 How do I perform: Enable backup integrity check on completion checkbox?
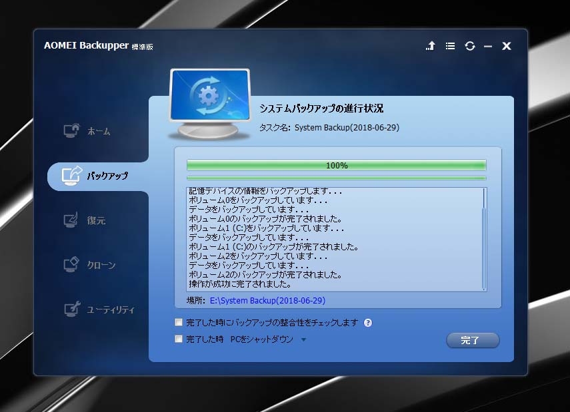pos(179,322)
